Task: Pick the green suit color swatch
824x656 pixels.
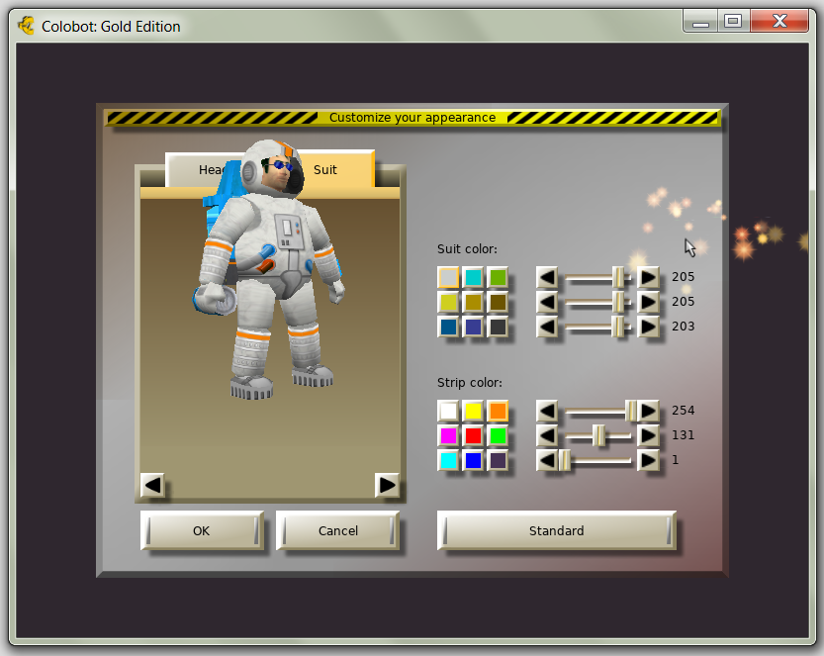Action: 498,277
